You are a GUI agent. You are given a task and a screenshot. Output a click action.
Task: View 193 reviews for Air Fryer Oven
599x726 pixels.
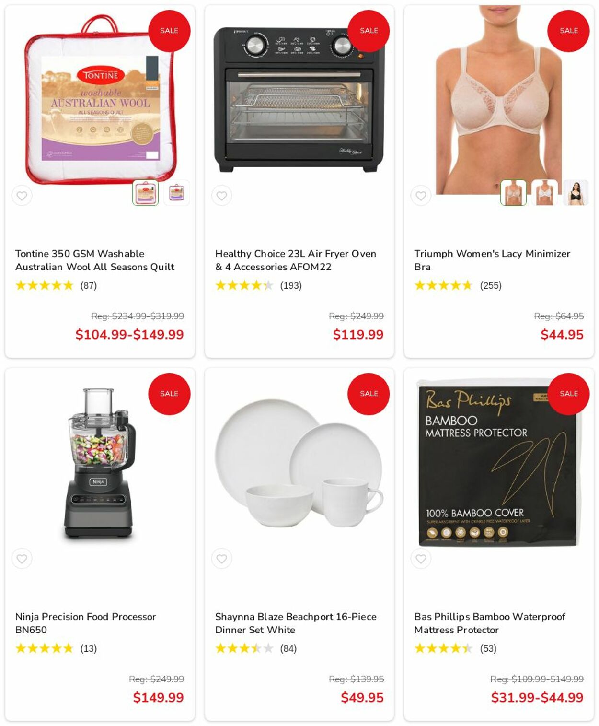[x=291, y=286]
